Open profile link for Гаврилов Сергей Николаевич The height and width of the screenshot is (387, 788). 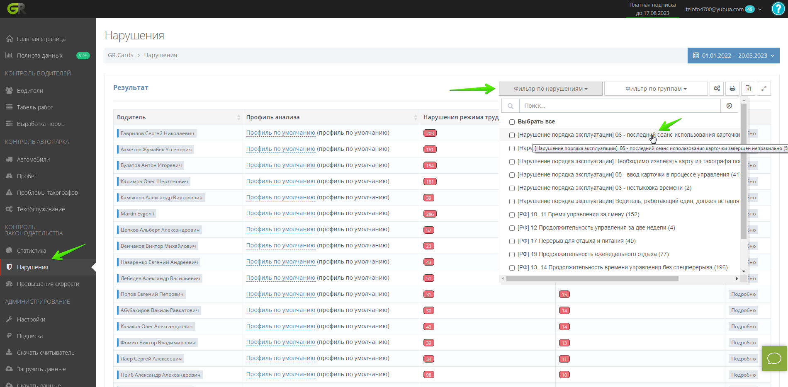point(281,133)
